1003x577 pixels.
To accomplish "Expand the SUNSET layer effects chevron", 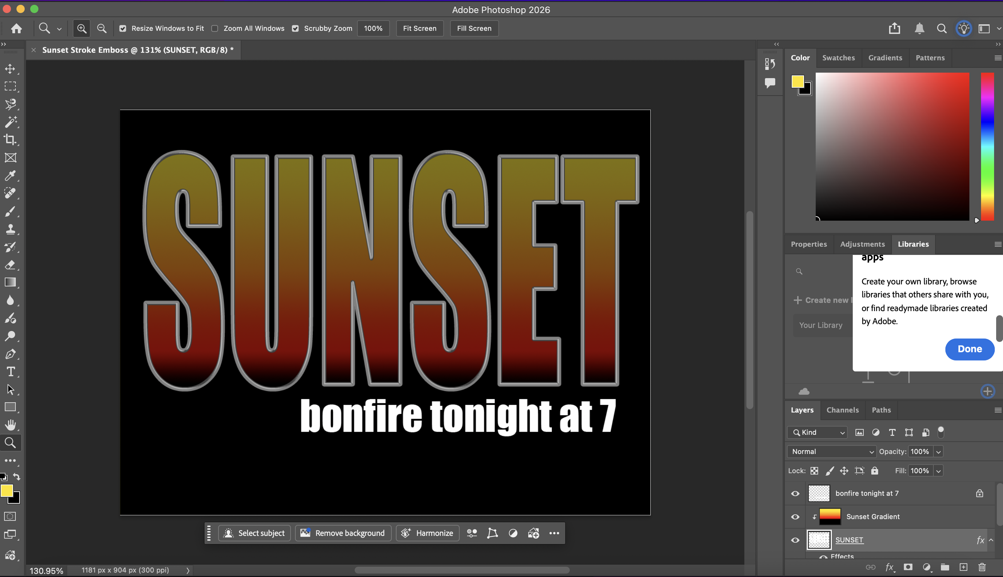I will click(x=991, y=540).
